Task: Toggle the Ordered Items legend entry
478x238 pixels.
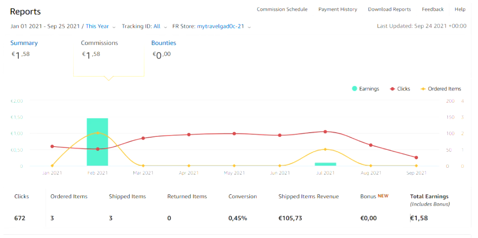Action: [x=441, y=89]
